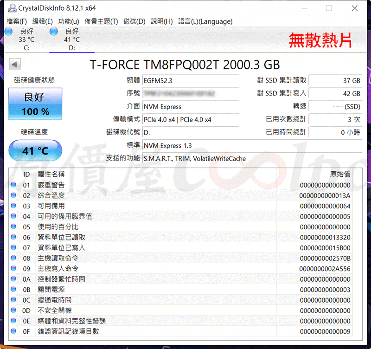Click the rotation rate value ---- (SSD)
This screenshot has width=371, height=349.
pyautogui.click(x=335, y=107)
